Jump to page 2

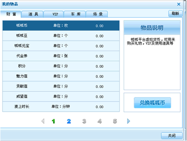click(69, 121)
